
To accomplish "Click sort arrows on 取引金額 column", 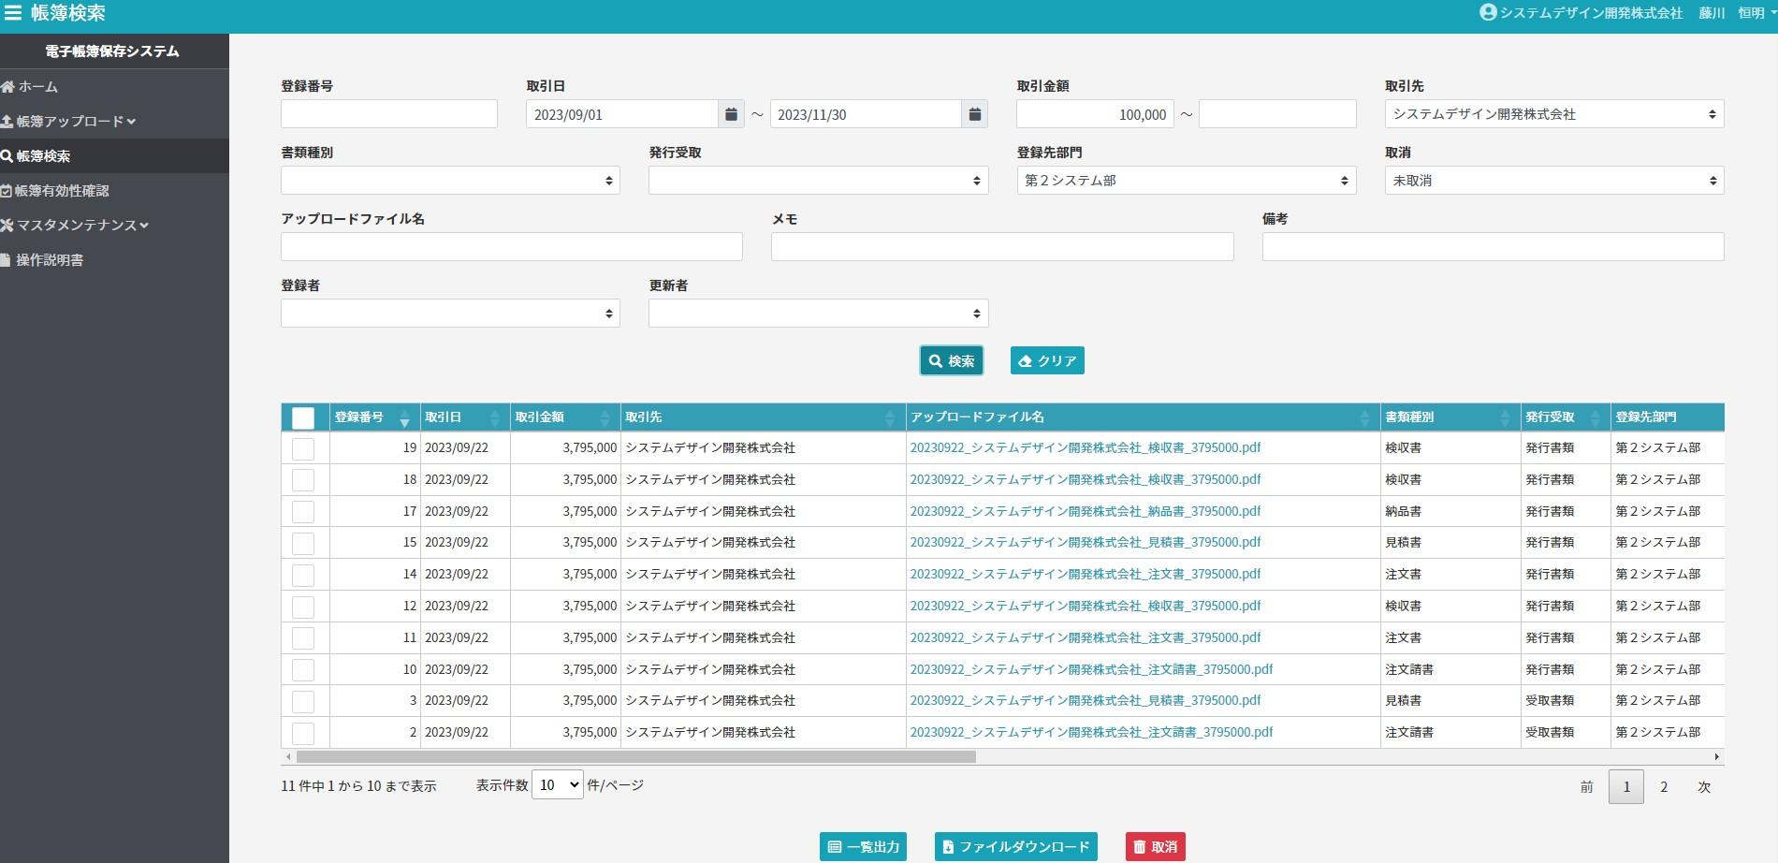I will coord(605,417).
